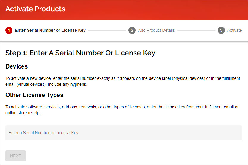
Task: Click the "Activate Products" header title
Action: point(35,9)
